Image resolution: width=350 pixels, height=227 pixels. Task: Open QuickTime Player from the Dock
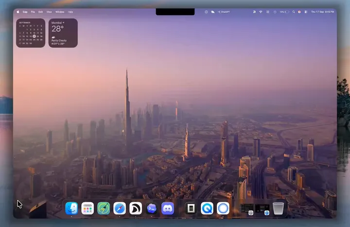point(207,208)
